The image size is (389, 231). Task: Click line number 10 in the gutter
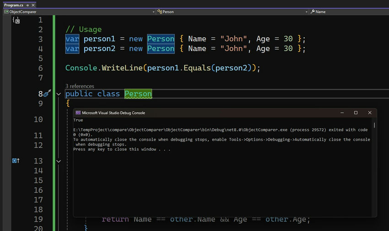tap(38, 119)
